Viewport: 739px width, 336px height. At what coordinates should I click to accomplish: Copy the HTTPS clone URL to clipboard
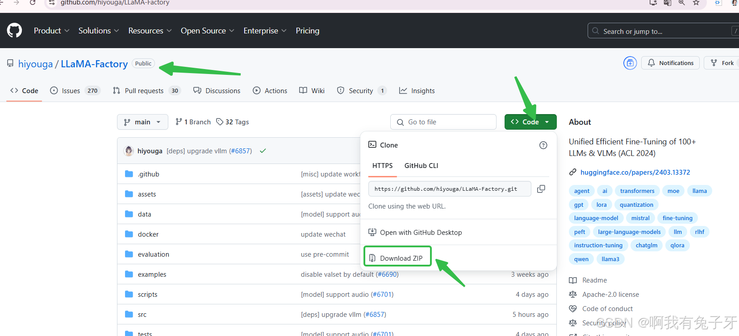pos(541,189)
